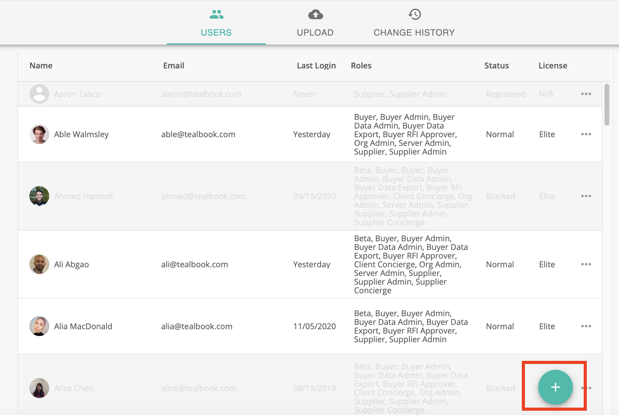Open more options for Ali Abgao
This screenshot has width=619, height=415.
pos(586,264)
